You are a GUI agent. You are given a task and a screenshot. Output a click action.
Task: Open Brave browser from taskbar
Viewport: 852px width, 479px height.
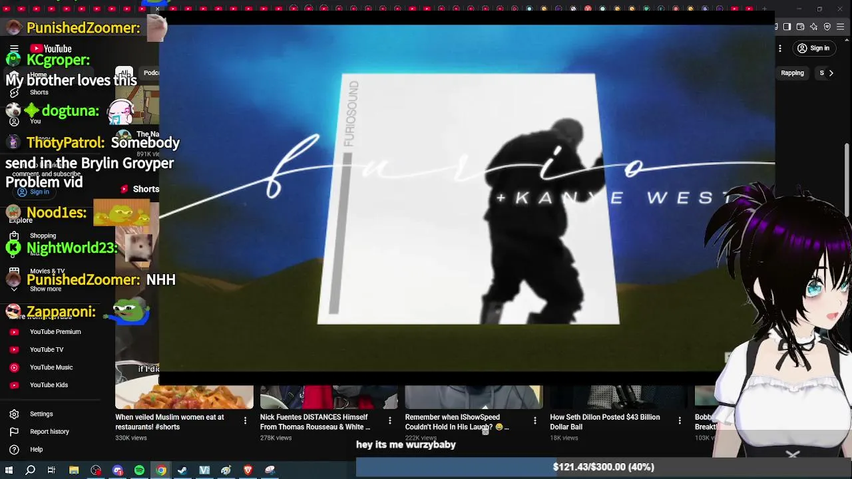pos(248,470)
